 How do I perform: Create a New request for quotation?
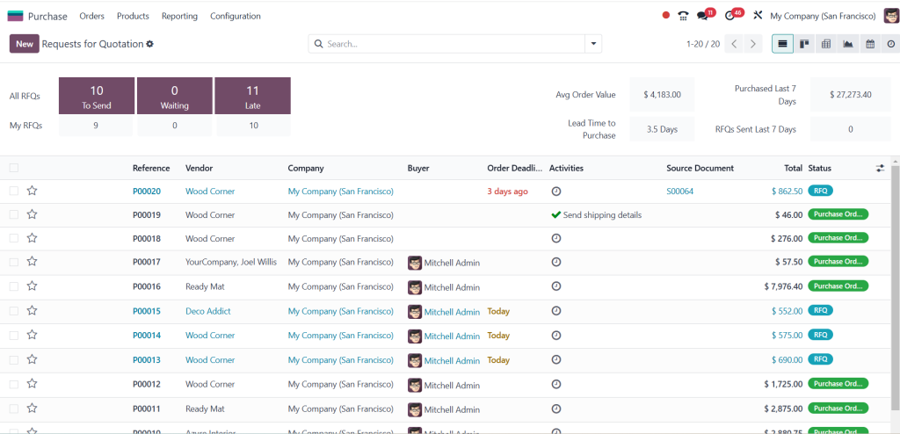click(24, 44)
